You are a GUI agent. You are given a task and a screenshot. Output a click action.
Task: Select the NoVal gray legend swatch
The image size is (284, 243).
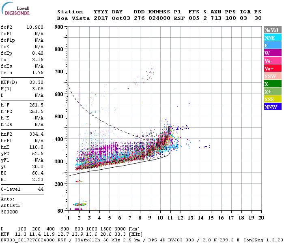(273, 30)
